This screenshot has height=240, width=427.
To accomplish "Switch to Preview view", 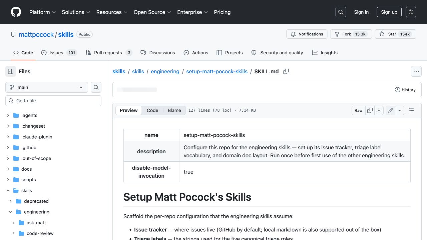I will (x=129, y=110).
